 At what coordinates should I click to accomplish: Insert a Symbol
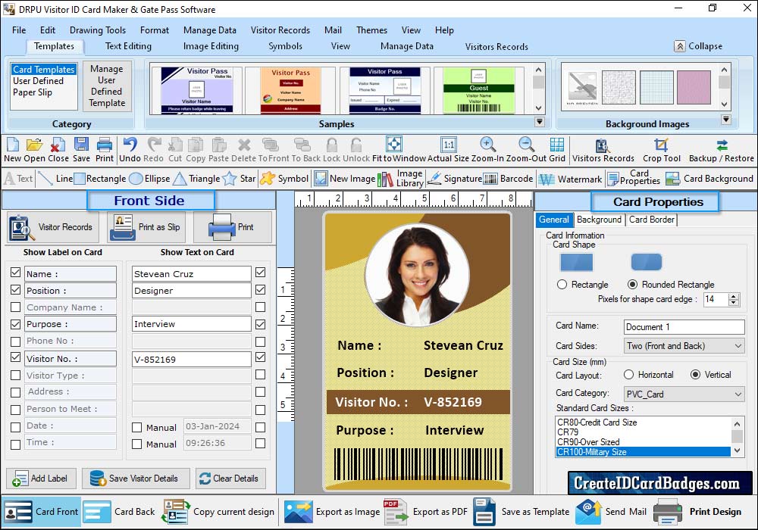[284, 179]
